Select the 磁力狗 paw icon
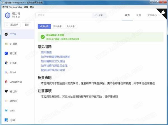 coord(6,91)
